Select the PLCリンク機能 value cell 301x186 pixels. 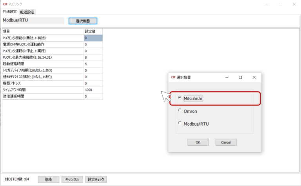click(x=93, y=38)
